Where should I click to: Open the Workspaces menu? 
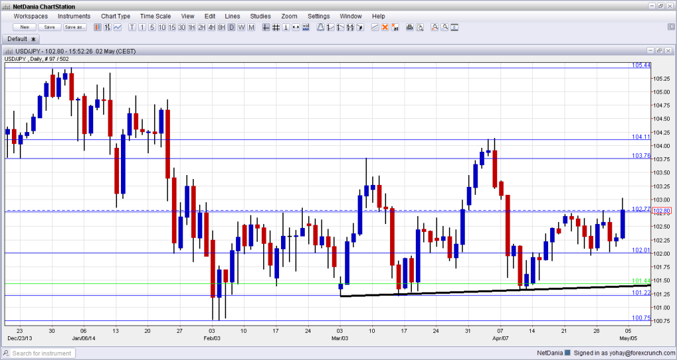(30, 16)
